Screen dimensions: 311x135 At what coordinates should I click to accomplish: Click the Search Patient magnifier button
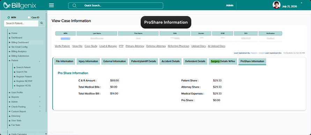coord(42,23)
